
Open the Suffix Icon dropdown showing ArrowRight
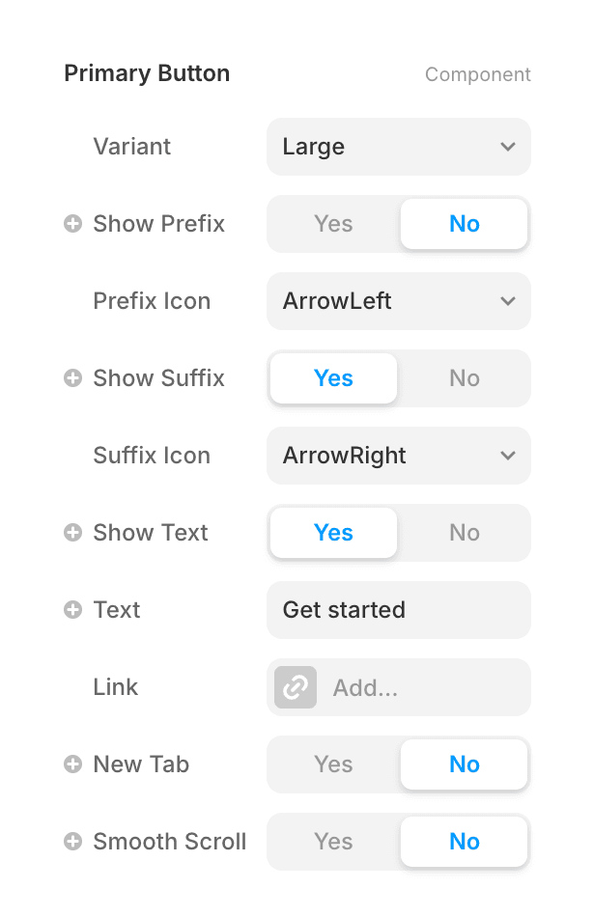click(x=398, y=456)
